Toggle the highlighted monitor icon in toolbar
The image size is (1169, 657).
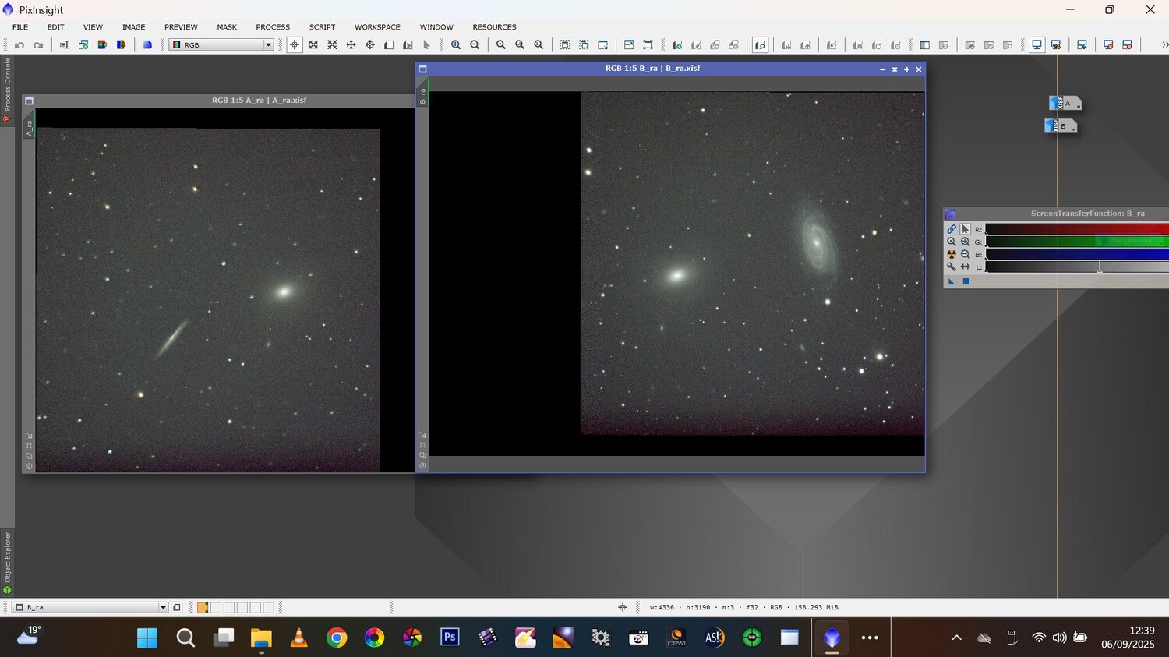pos(1037,45)
